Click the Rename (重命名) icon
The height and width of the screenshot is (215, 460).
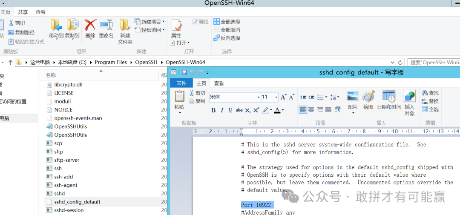tap(106, 25)
